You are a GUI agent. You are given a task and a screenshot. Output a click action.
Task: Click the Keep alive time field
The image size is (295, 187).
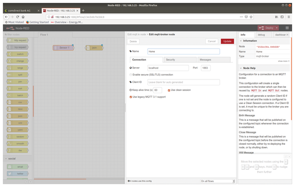click(x=158, y=90)
